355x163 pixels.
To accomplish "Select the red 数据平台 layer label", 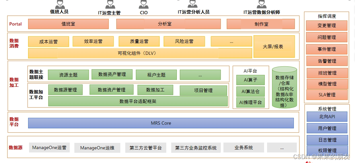I will (14, 122).
